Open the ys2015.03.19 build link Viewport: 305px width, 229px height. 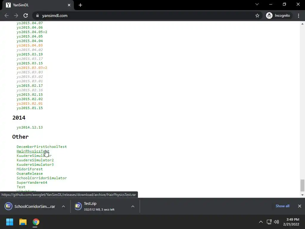tap(29, 54)
